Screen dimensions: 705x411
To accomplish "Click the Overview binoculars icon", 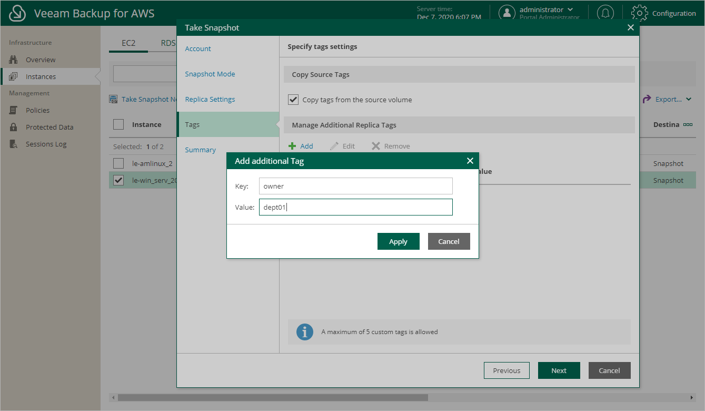I will 14,60.
